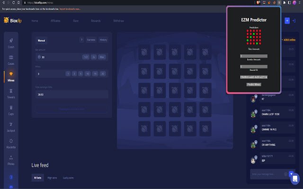Open the Cases game from sidebar
This screenshot has width=303, height=189.
point(11,60)
